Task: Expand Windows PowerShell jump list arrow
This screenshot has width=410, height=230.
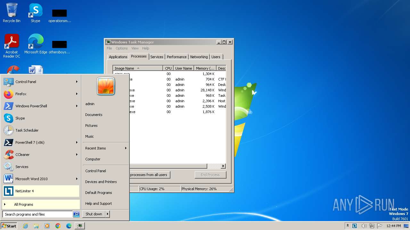Action: (x=77, y=106)
